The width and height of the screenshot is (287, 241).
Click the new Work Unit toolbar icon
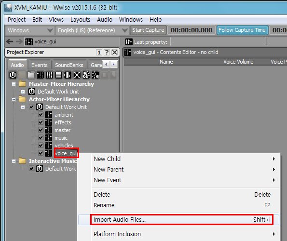tap(13, 75)
